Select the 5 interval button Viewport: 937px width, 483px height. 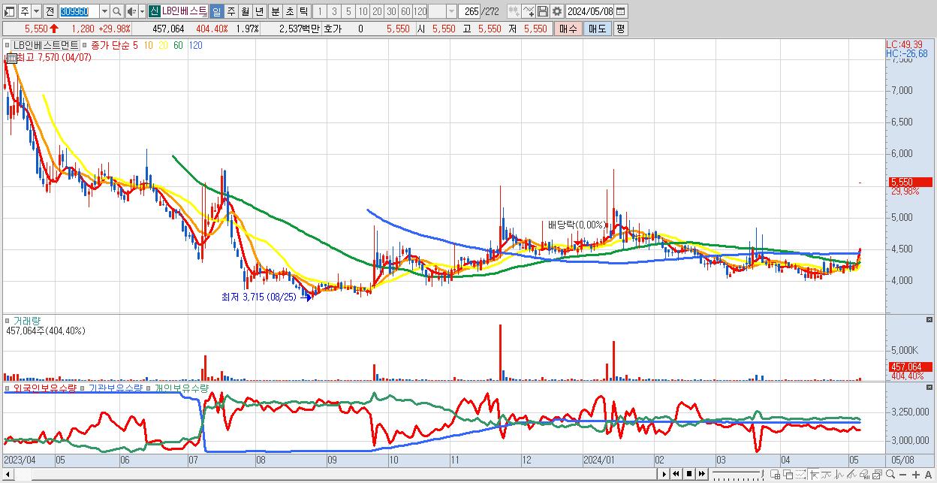348,11
